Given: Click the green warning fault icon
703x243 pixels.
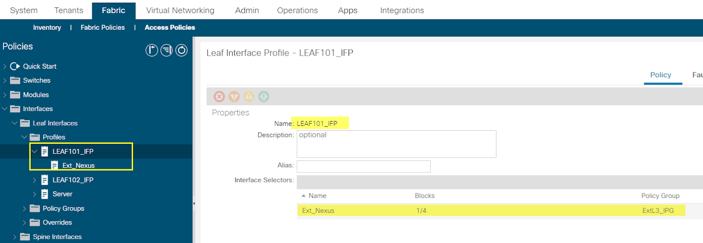Looking at the screenshot, I should (264, 96).
